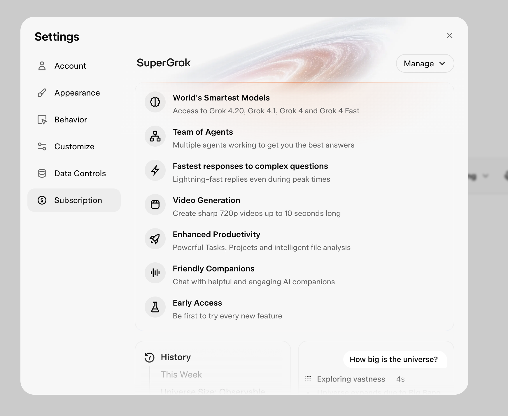Click the Team of Agents hierarchy icon
Viewport: 508px width, 416px height.
tap(155, 136)
